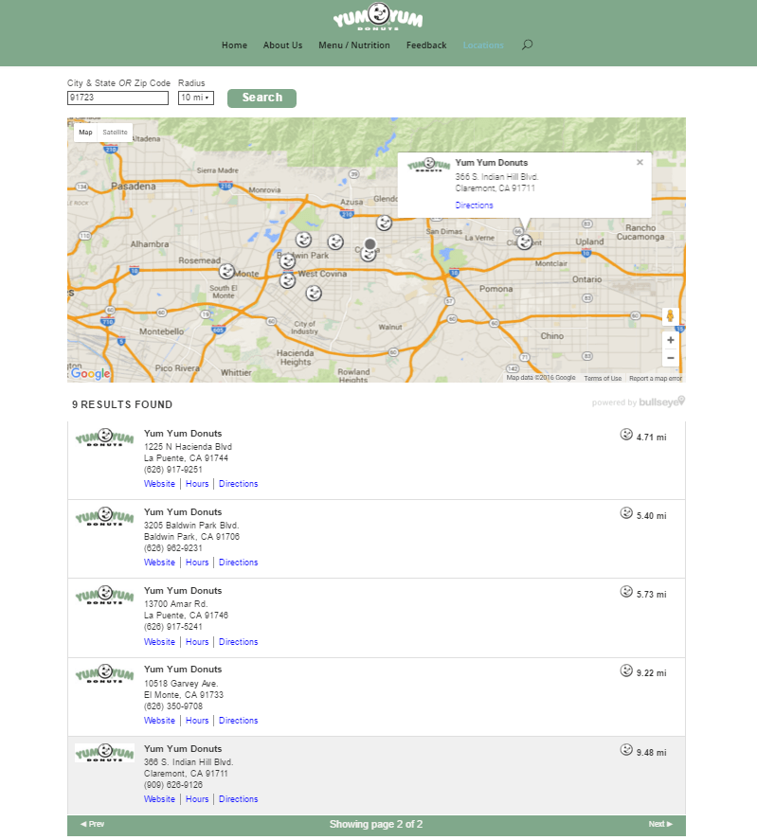Open the Locations page

483,45
